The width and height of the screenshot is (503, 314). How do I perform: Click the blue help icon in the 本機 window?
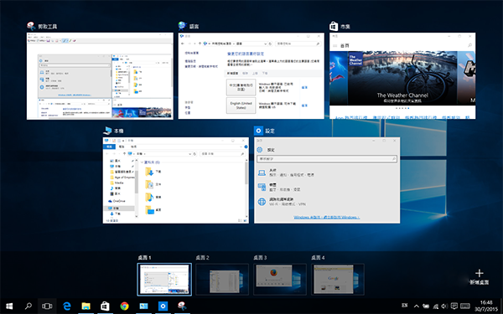point(246,147)
